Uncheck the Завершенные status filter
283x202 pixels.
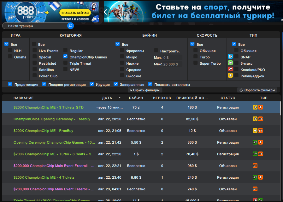pos(116,84)
